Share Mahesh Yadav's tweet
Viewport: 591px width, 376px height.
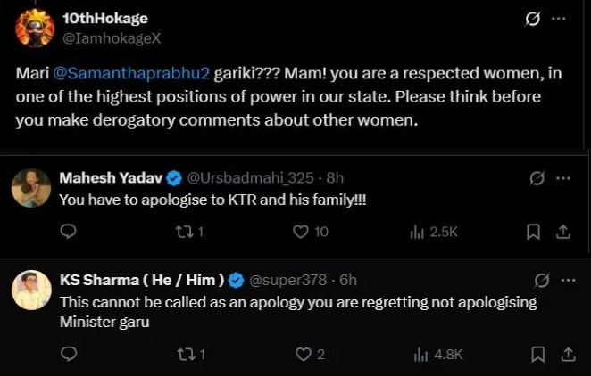click(x=562, y=231)
